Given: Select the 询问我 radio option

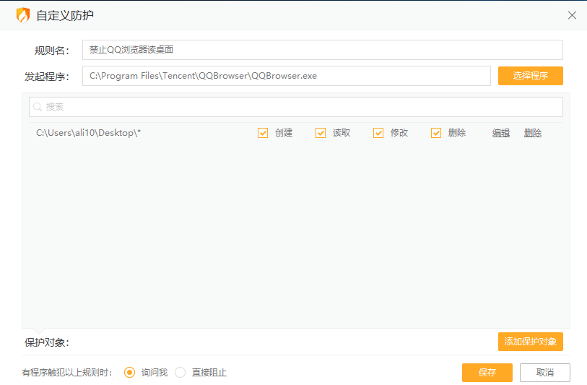Looking at the screenshot, I should click(129, 372).
